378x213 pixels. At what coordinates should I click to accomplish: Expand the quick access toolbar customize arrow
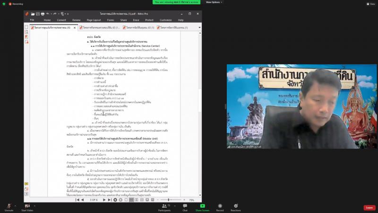point(68,14)
